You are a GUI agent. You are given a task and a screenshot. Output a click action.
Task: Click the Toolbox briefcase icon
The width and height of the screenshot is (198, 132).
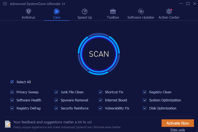pos(113,12)
